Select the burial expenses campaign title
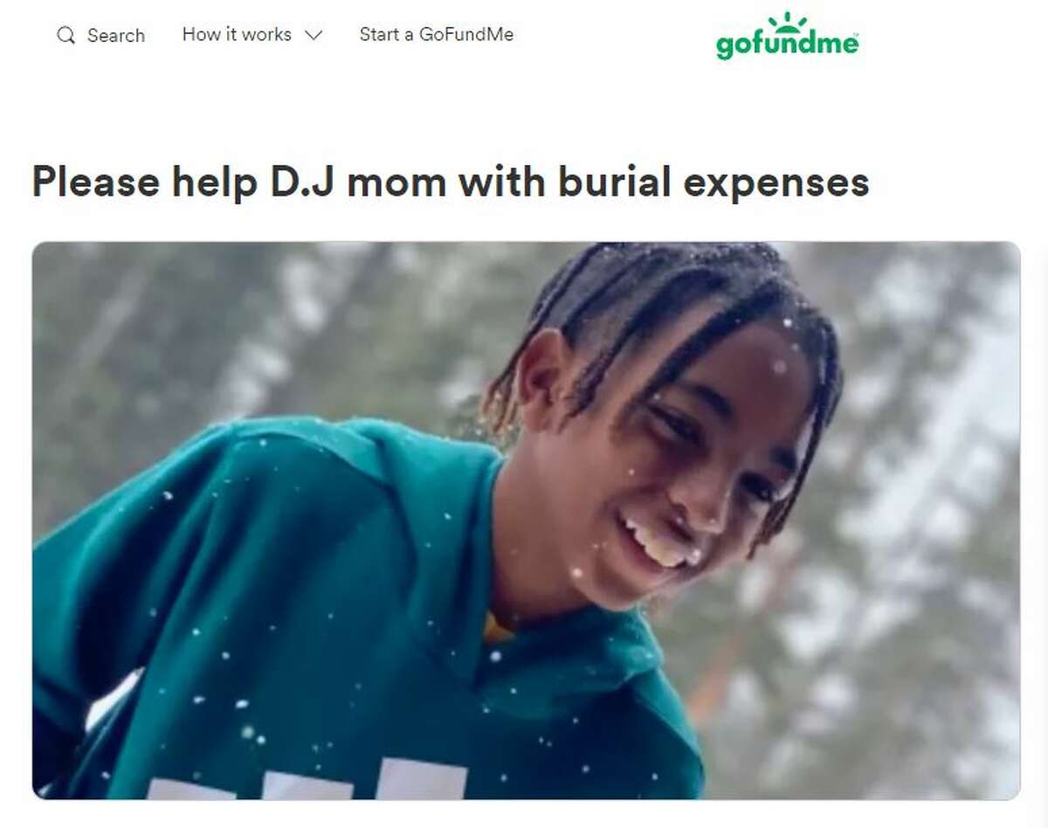1048x828 pixels. pyautogui.click(x=451, y=182)
